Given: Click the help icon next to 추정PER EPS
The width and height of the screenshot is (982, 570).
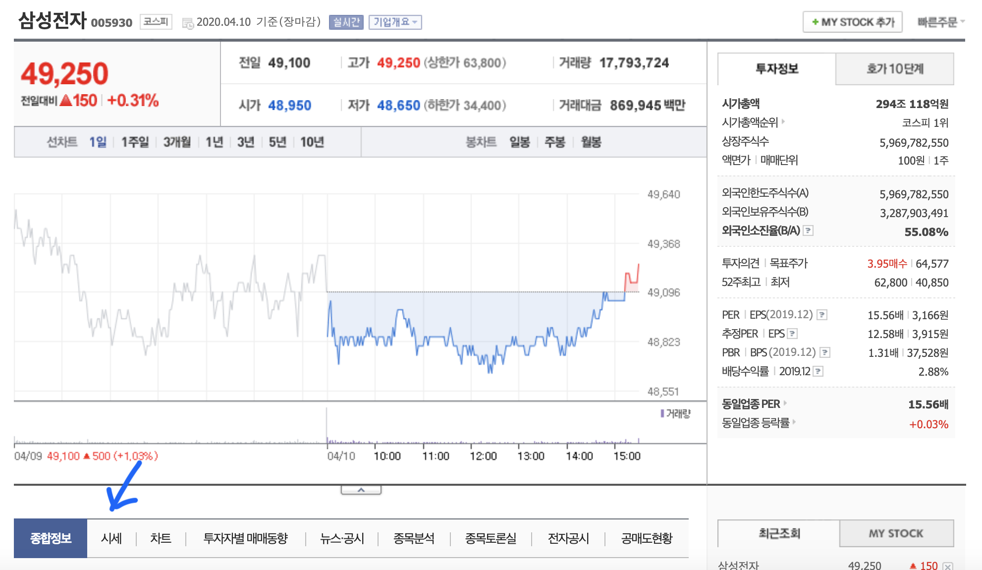Looking at the screenshot, I should pyautogui.click(x=792, y=334).
